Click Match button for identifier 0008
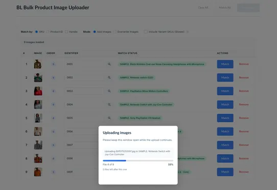This screenshot has height=190, width=277. click(225, 158)
